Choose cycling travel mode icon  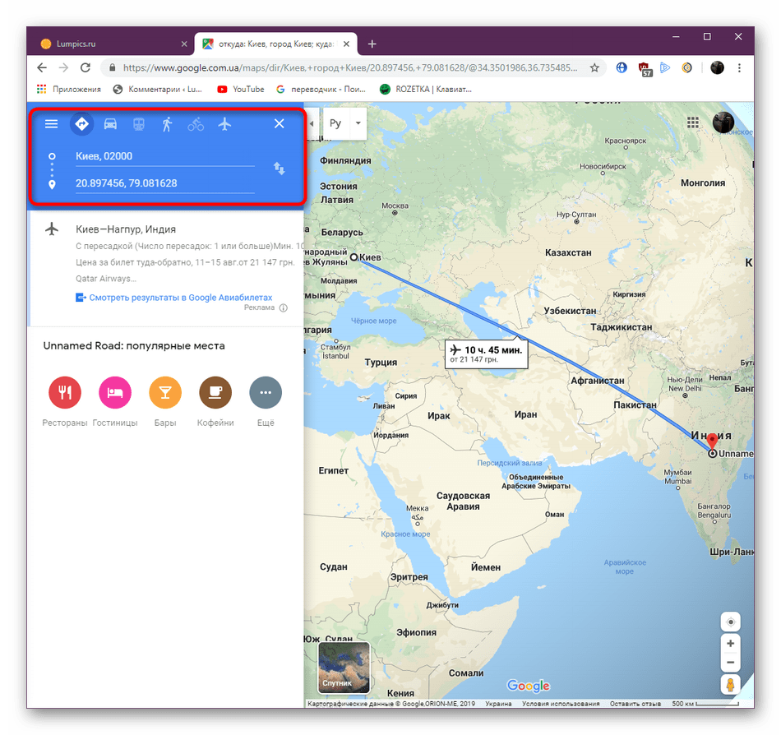click(x=196, y=124)
